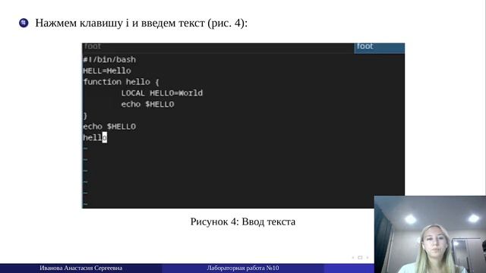Viewport: 486px width, 273px height.
Task: Click the author name 'Иванова Анастасия Сергеевна' in footer
Action: [81, 268]
